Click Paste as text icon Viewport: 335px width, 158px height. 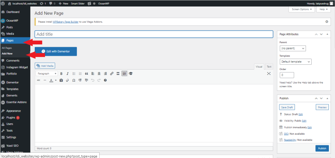click(x=61, y=80)
